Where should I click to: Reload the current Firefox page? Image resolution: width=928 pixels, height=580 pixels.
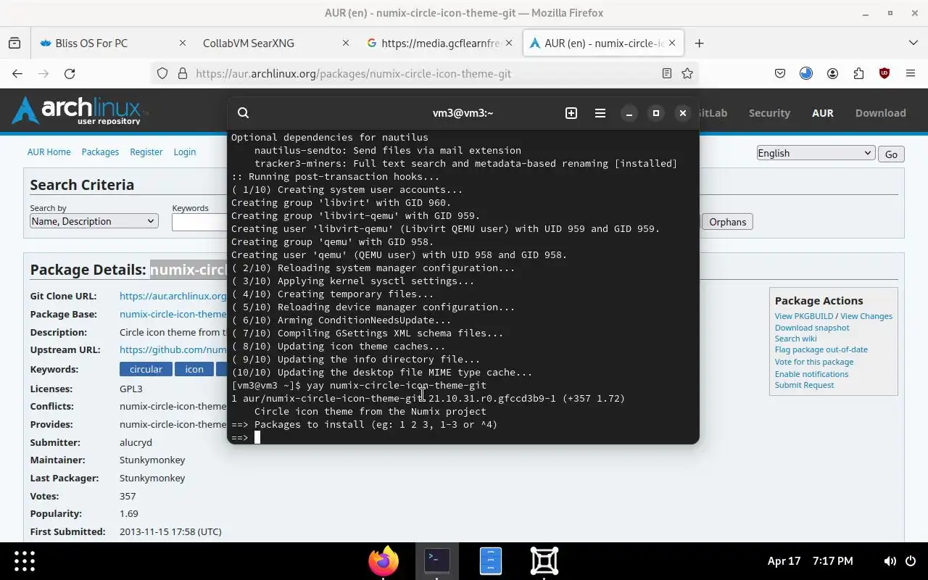(x=70, y=73)
